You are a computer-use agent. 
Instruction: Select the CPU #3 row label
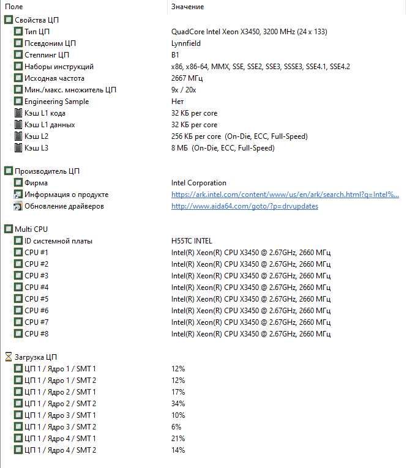[37, 276]
